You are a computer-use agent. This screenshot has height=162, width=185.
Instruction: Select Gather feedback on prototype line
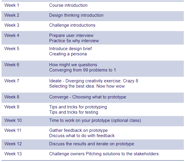pos(78,130)
